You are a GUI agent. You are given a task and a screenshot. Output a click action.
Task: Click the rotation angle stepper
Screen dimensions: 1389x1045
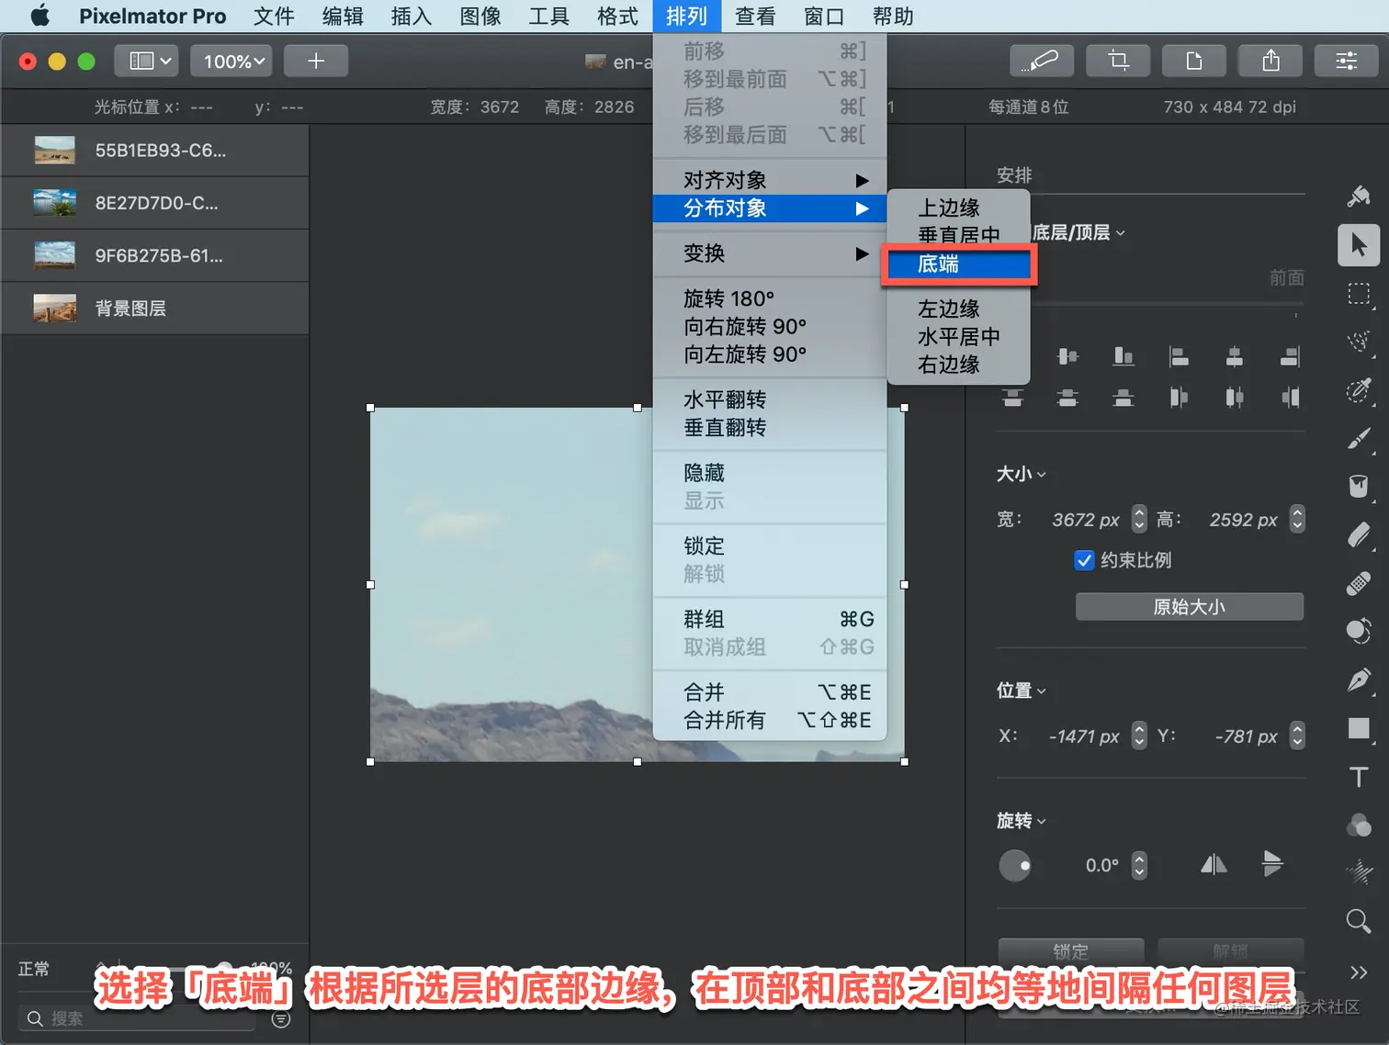(1139, 865)
